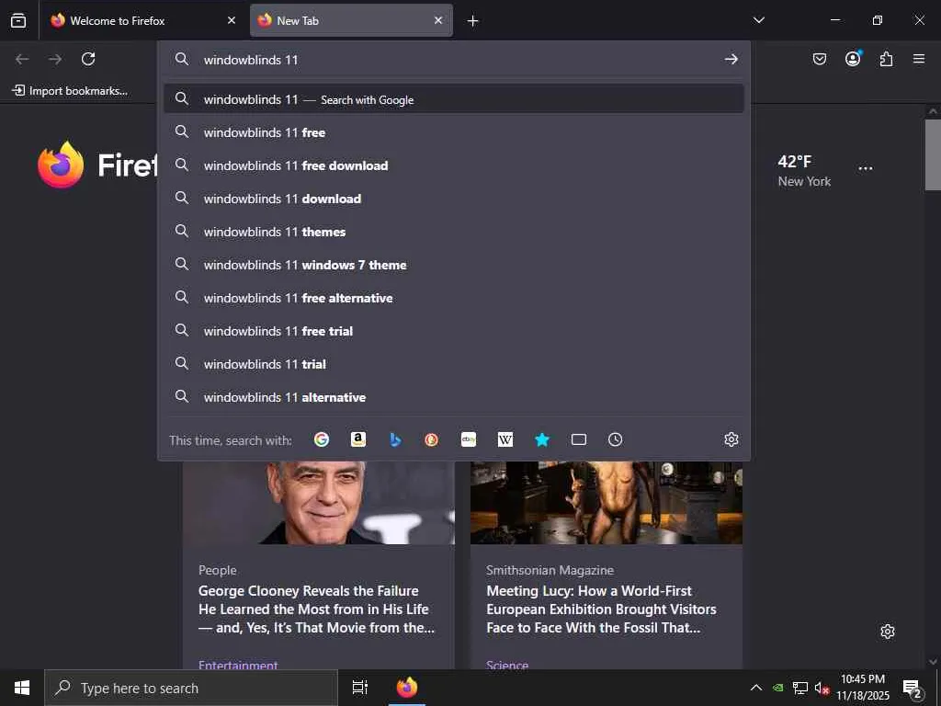This screenshot has height=706, width=941.
Task: Open the Firefox account icon
Action: (853, 58)
